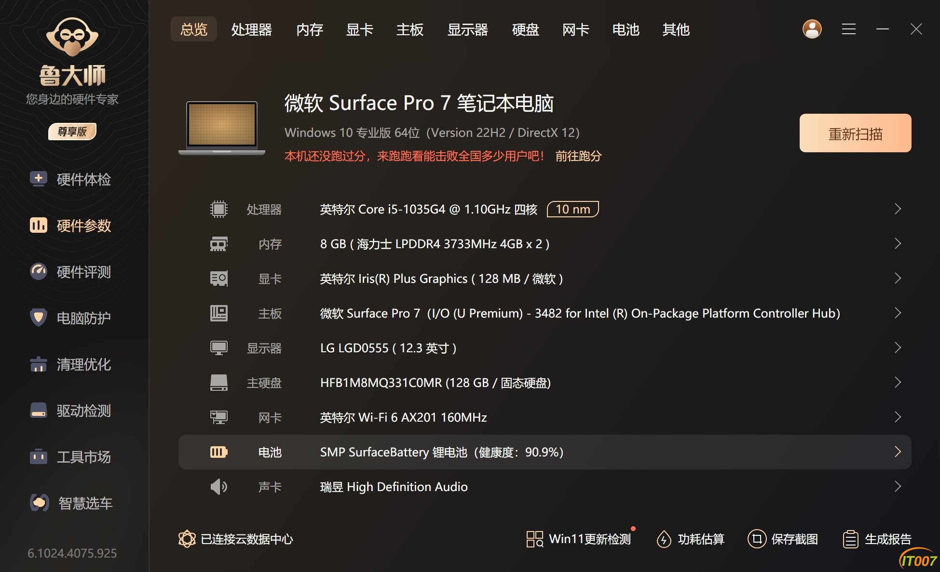Expand the 内存 row chevron

click(x=898, y=243)
